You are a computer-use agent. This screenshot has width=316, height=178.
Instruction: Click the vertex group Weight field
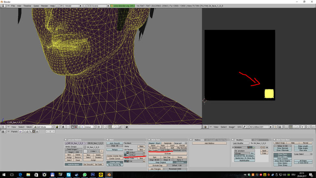tap(73, 152)
